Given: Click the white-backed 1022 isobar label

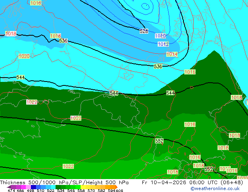Looking at the screenshot, I should pyautogui.click(x=32, y=102).
